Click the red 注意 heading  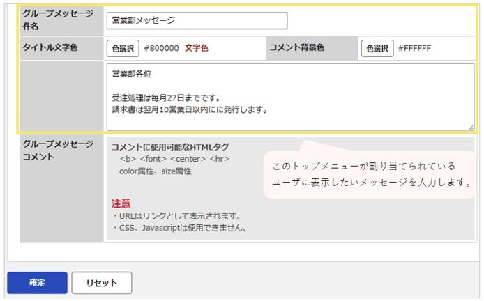[121, 203]
